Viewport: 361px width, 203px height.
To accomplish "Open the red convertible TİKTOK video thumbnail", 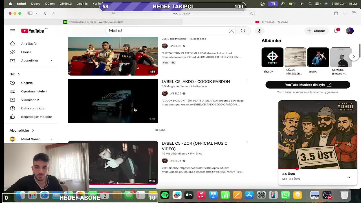I will pyautogui.click(x=113, y=56).
